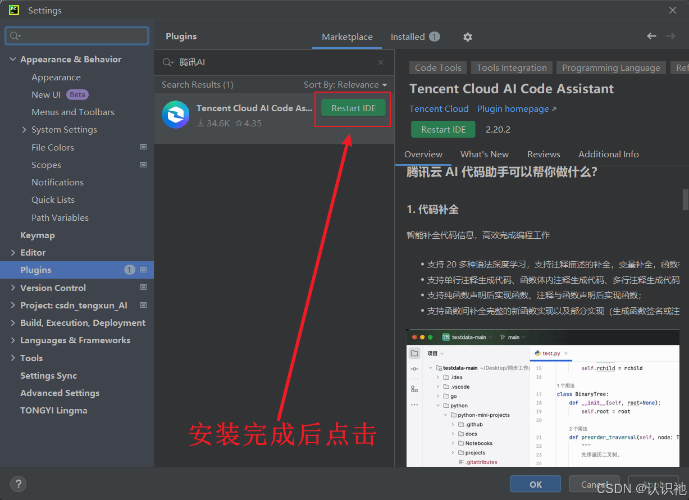Click the plugin description vertical scrollbar
Viewport: 689px width, 500px height.
[685, 199]
